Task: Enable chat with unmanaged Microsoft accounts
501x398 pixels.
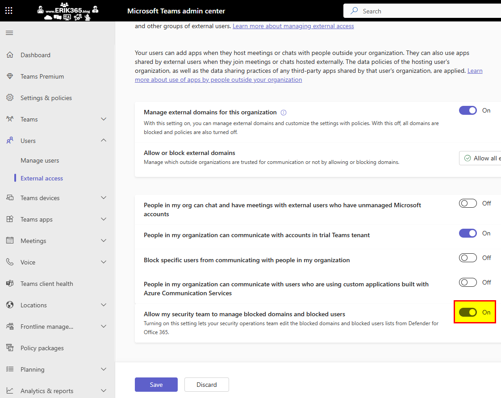Action: 468,203
